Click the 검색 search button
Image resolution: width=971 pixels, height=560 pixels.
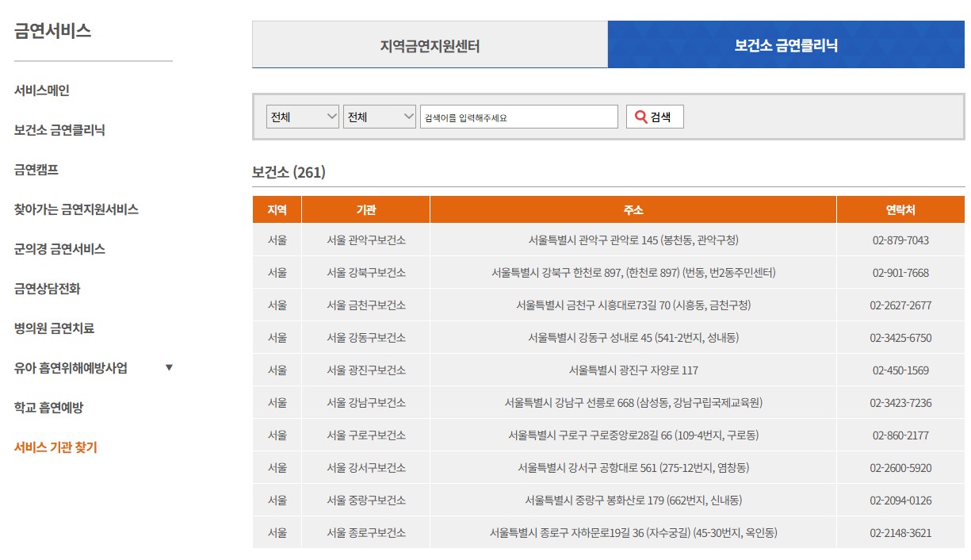point(655,116)
